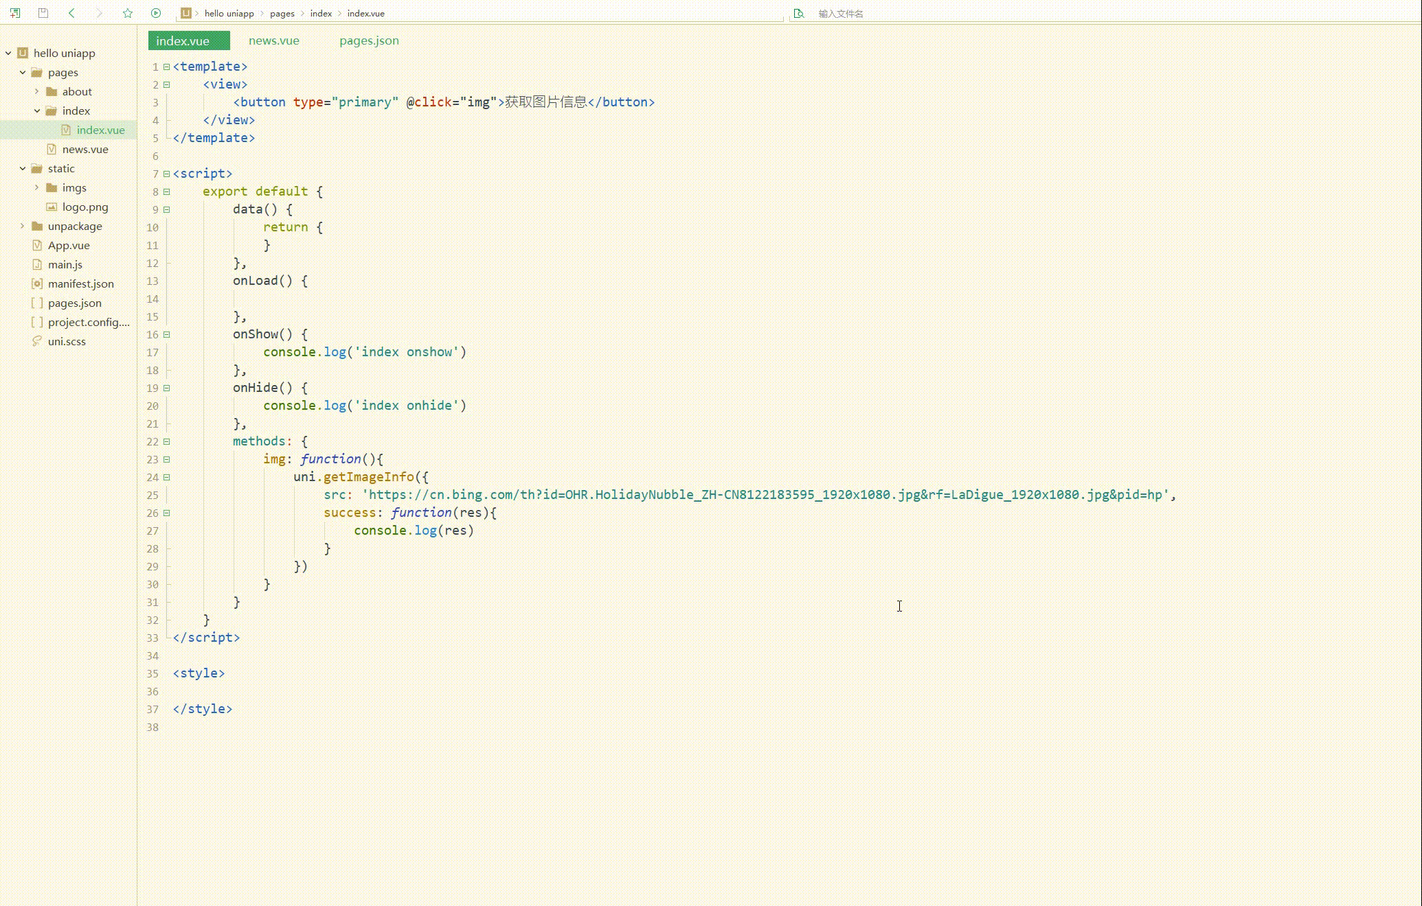Select the about folder in tree
Image resolution: width=1422 pixels, height=906 pixels.
[x=77, y=91]
